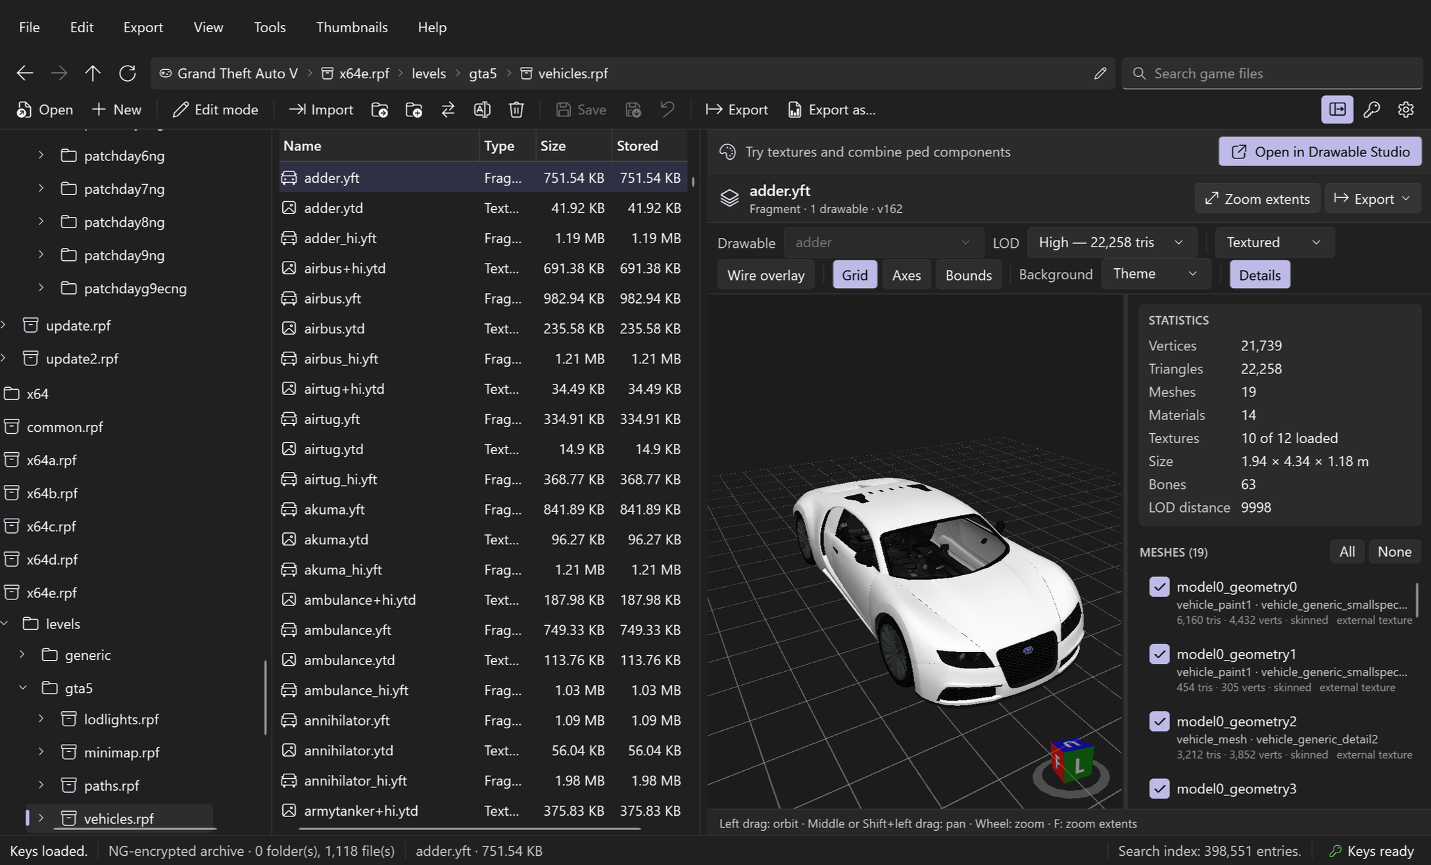Click the New plus button
The width and height of the screenshot is (1431, 865).
[116, 110]
